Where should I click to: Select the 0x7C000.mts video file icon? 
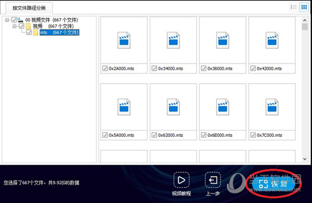tap(272, 107)
